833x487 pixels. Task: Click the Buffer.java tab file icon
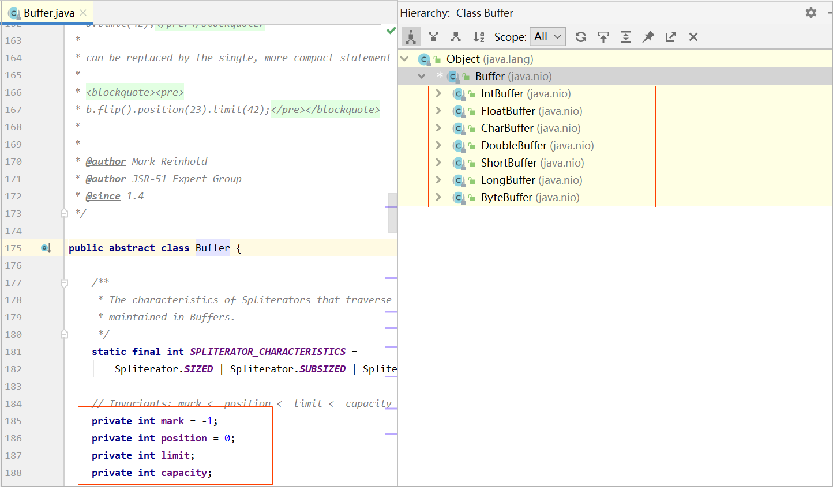tap(14, 13)
